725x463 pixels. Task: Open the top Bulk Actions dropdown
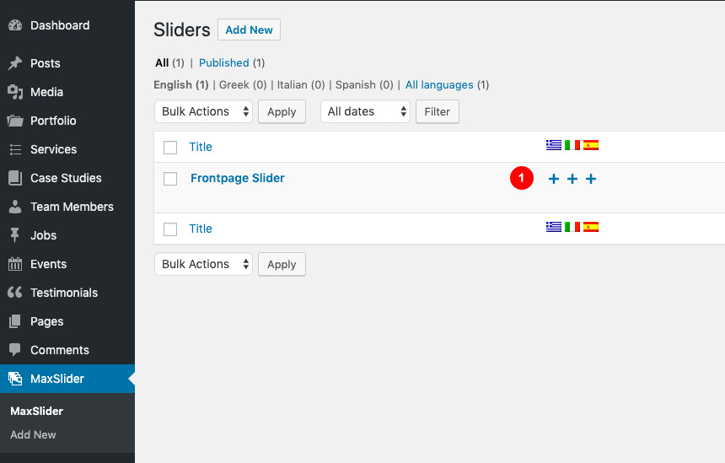pos(203,111)
